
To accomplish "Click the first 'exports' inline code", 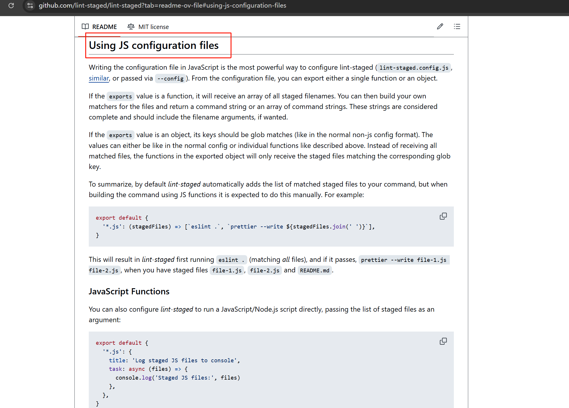I will (x=120, y=96).
